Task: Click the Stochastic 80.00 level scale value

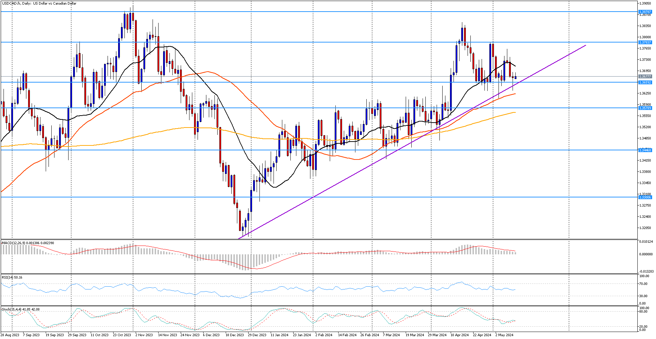Action: tap(644, 311)
